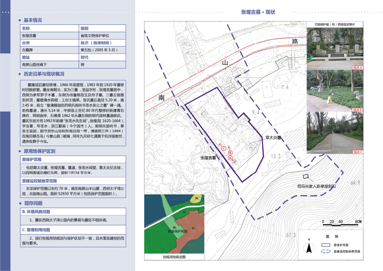Select the solid purple 原保护范围 legend swatch
Image resolution: width=383 pixels, height=271 pixels.
(326, 245)
